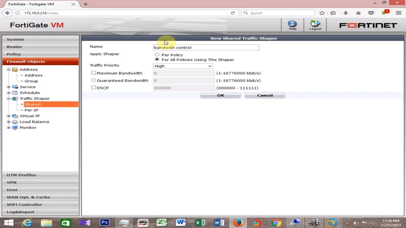Open Address sub-item under Address
The height and width of the screenshot is (228, 406).
(33, 75)
